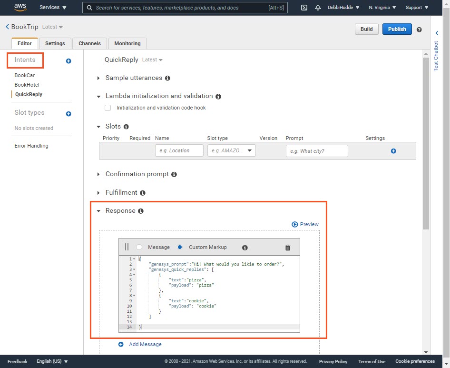Click the Add Message link
The height and width of the screenshot is (368, 450).
tap(145, 344)
